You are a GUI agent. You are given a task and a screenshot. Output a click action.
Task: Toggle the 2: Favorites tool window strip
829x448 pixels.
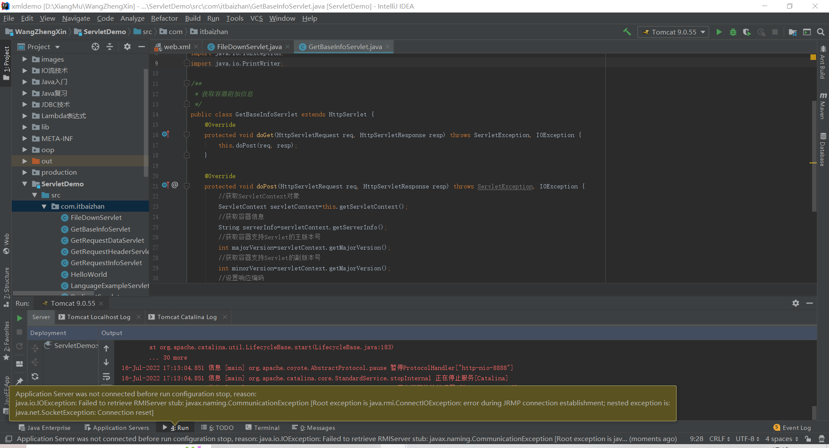6,341
